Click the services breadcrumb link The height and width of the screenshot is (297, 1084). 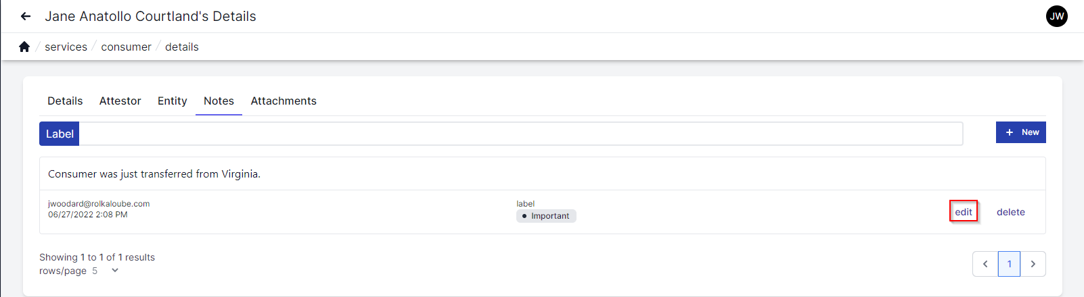click(x=66, y=47)
